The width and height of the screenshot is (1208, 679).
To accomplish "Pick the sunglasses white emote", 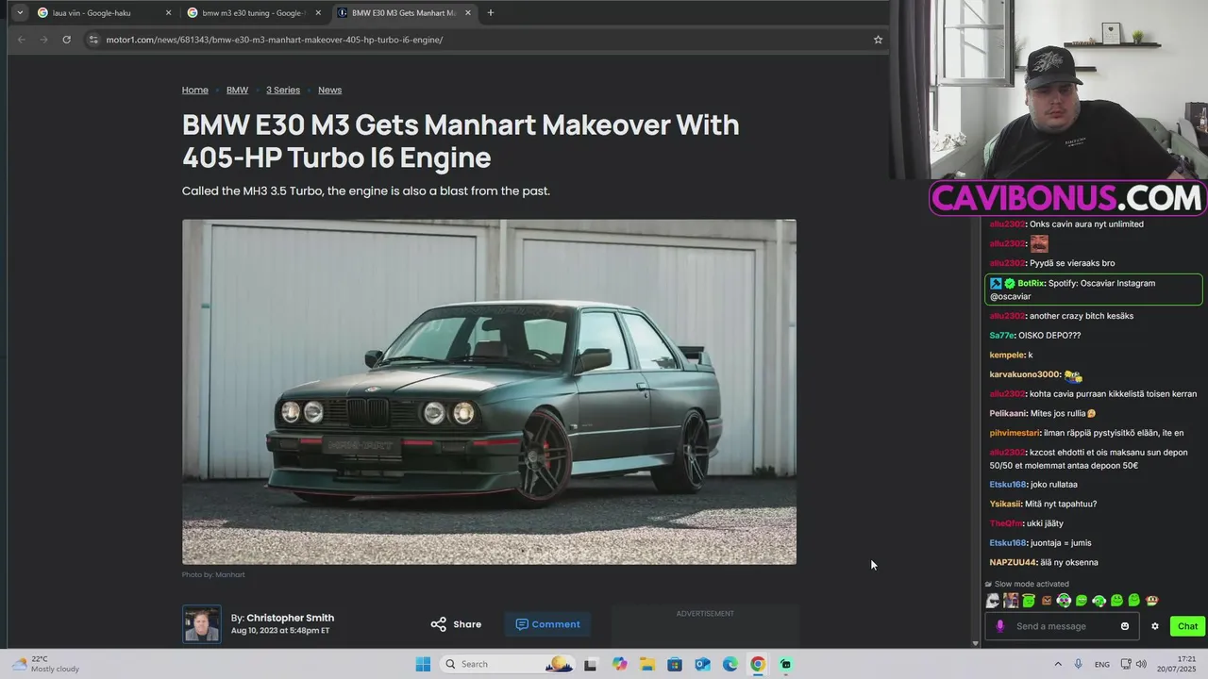I will [x=993, y=601].
